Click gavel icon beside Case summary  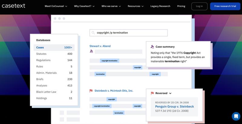coord(152,47)
